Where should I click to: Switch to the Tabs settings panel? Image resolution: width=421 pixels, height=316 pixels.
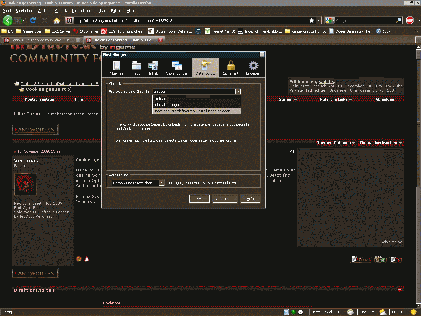pos(136,68)
